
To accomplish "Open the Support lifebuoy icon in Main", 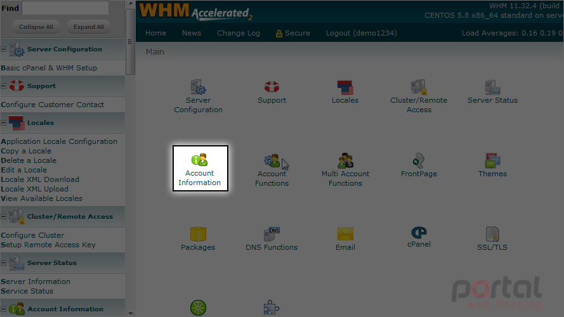I will pos(272,87).
